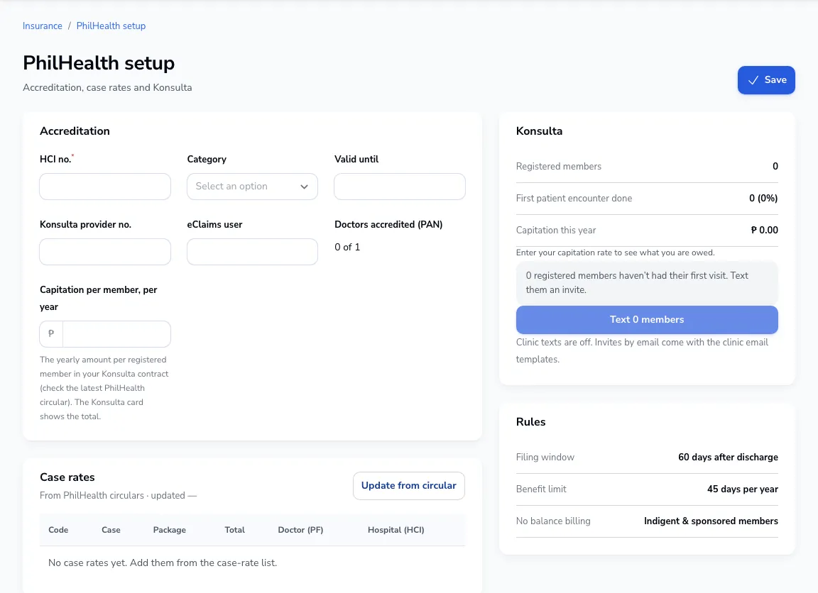Click the Doctor (PF) column header
Screen dimensions: 818x593
(x=300, y=530)
